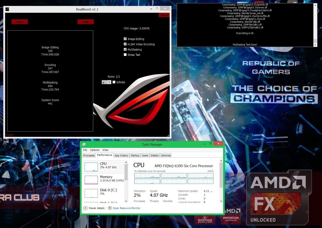Open the View menu in Task Manager
Screen dimensions: 322x228
(x=105, y=150)
